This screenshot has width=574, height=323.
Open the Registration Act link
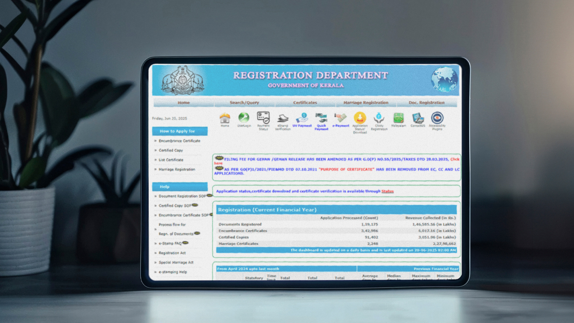[172, 253]
